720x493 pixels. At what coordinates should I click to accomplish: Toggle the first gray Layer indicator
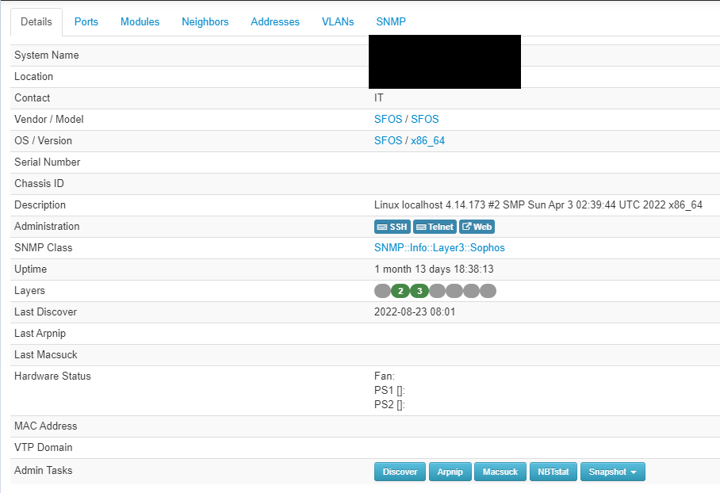point(382,291)
